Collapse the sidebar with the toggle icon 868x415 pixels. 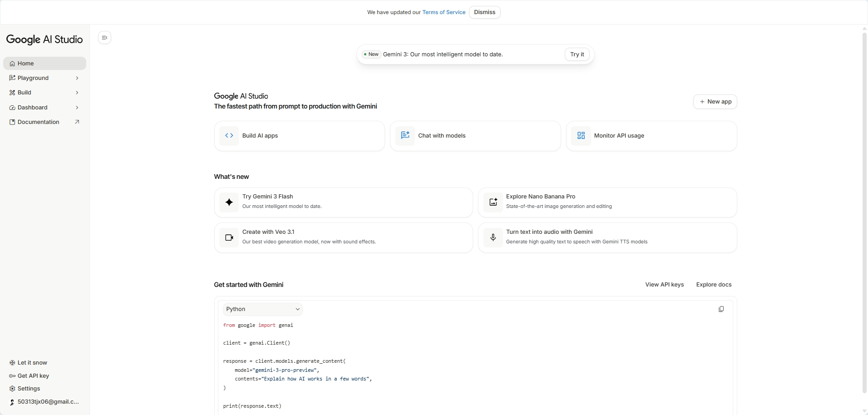[x=105, y=38]
